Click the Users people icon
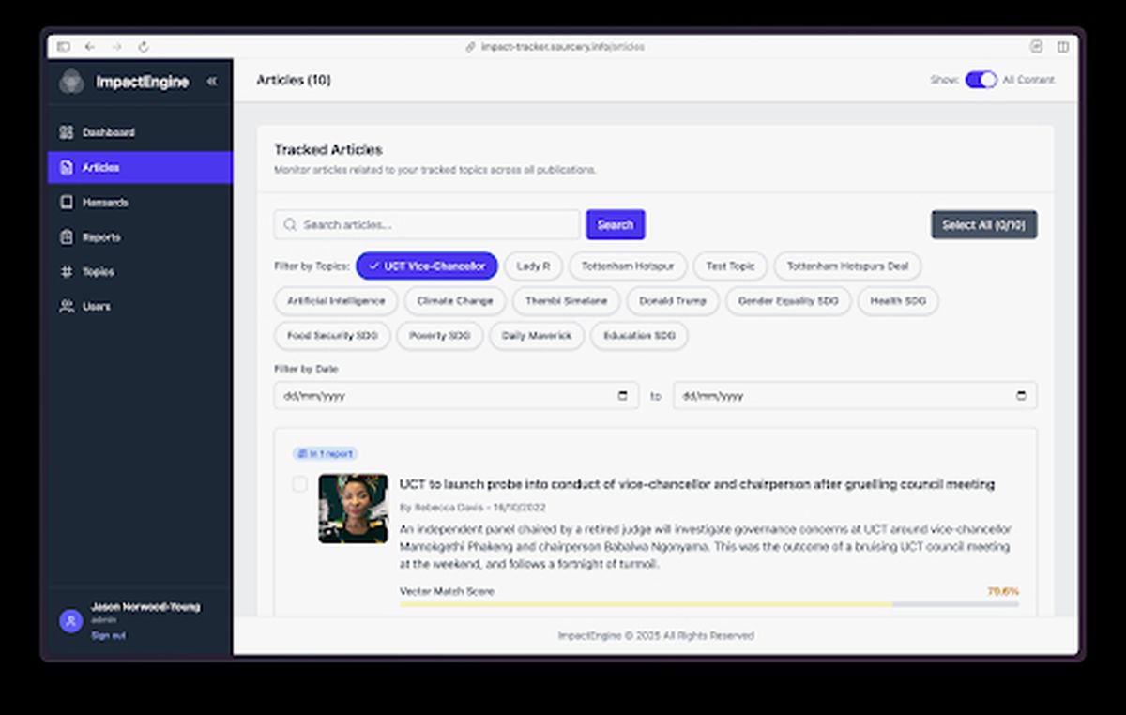This screenshot has height=715, width=1126. pos(67,306)
